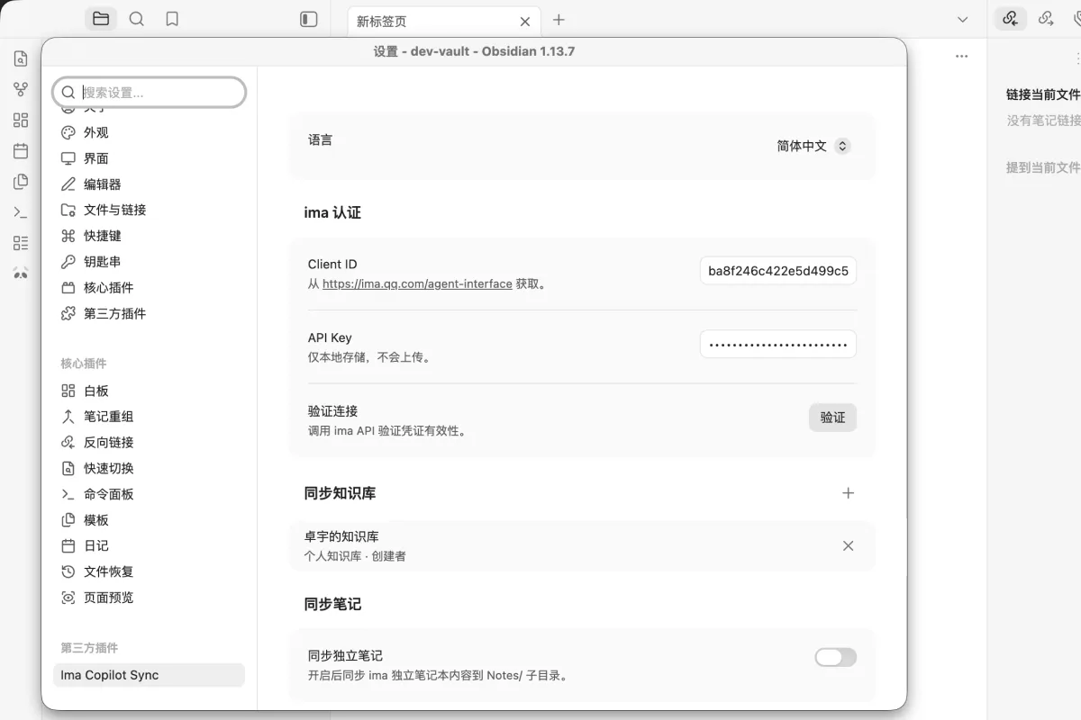Open quick switcher icon in left ribbon
Image resolution: width=1081 pixels, height=720 pixels.
click(x=21, y=59)
